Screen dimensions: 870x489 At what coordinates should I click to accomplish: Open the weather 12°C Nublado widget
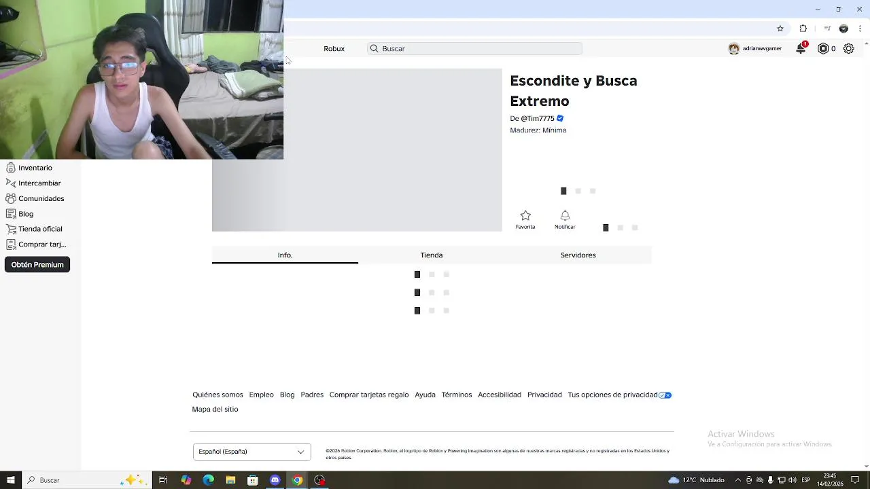click(x=696, y=480)
